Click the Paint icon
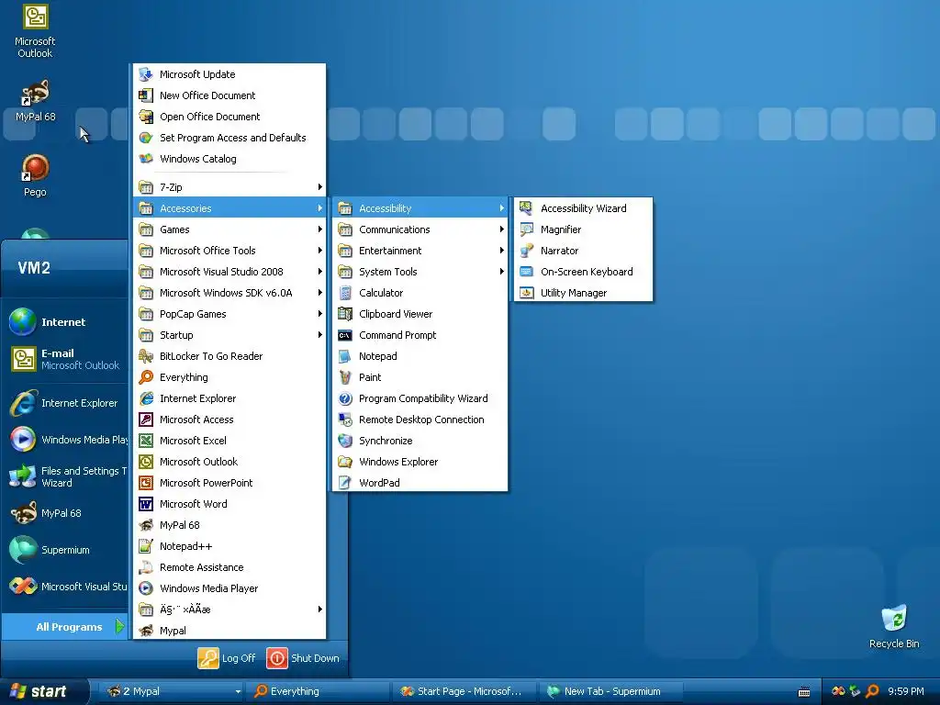The image size is (940, 705). (345, 377)
